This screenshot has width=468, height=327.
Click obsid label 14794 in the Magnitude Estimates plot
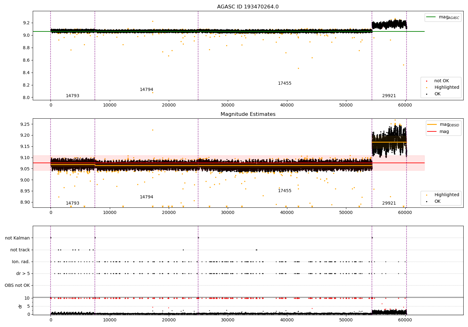pyautogui.click(x=146, y=197)
